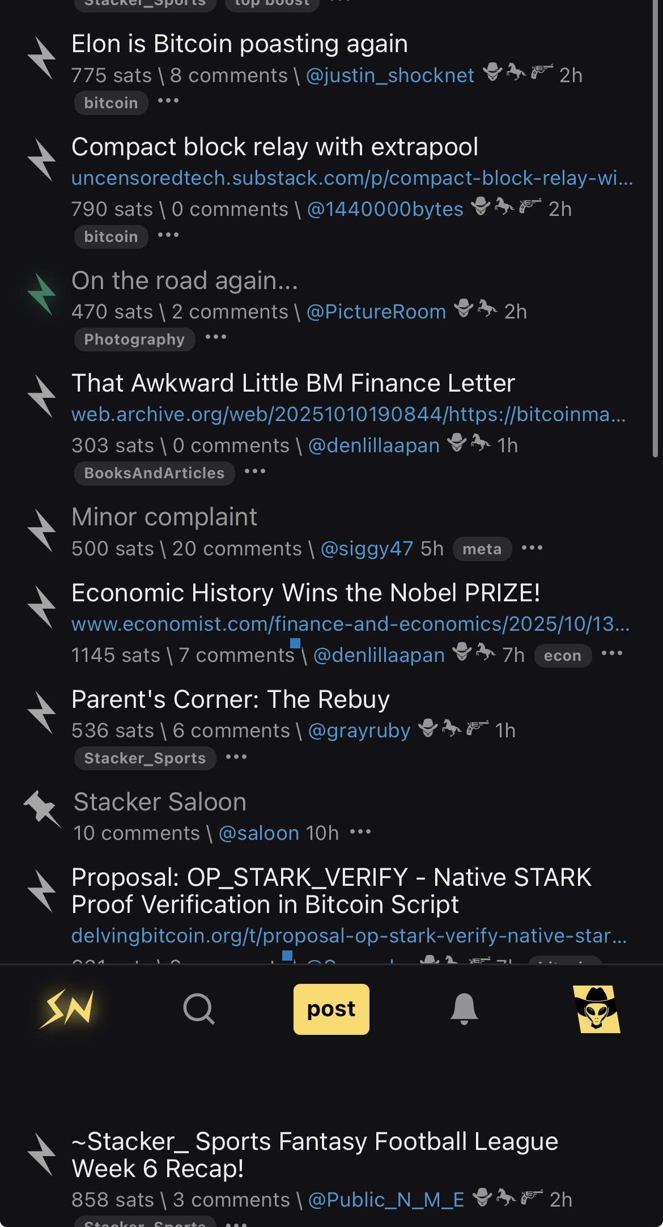Open notifications bell
This screenshot has height=1227, width=663.
click(464, 1009)
